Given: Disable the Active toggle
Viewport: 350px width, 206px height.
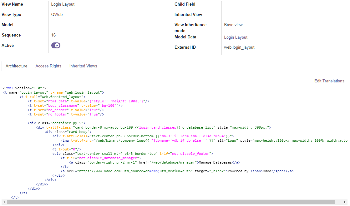Looking at the screenshot, I should click(55, 45).
